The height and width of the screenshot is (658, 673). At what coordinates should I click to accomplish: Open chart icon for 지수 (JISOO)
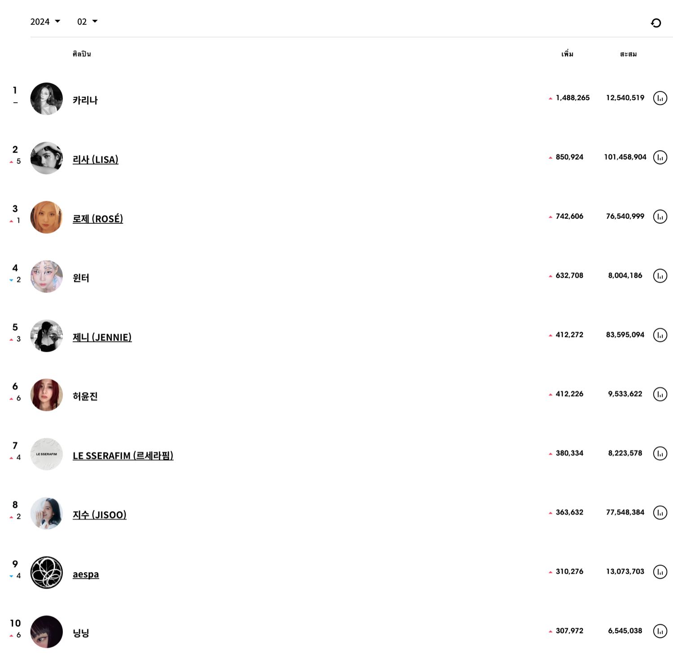click(x=660, y=513)
